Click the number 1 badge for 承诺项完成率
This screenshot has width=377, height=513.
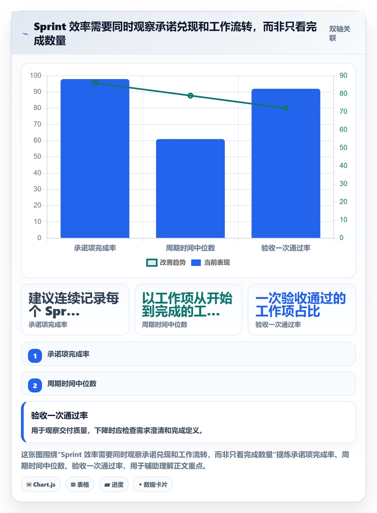point(35,356)
